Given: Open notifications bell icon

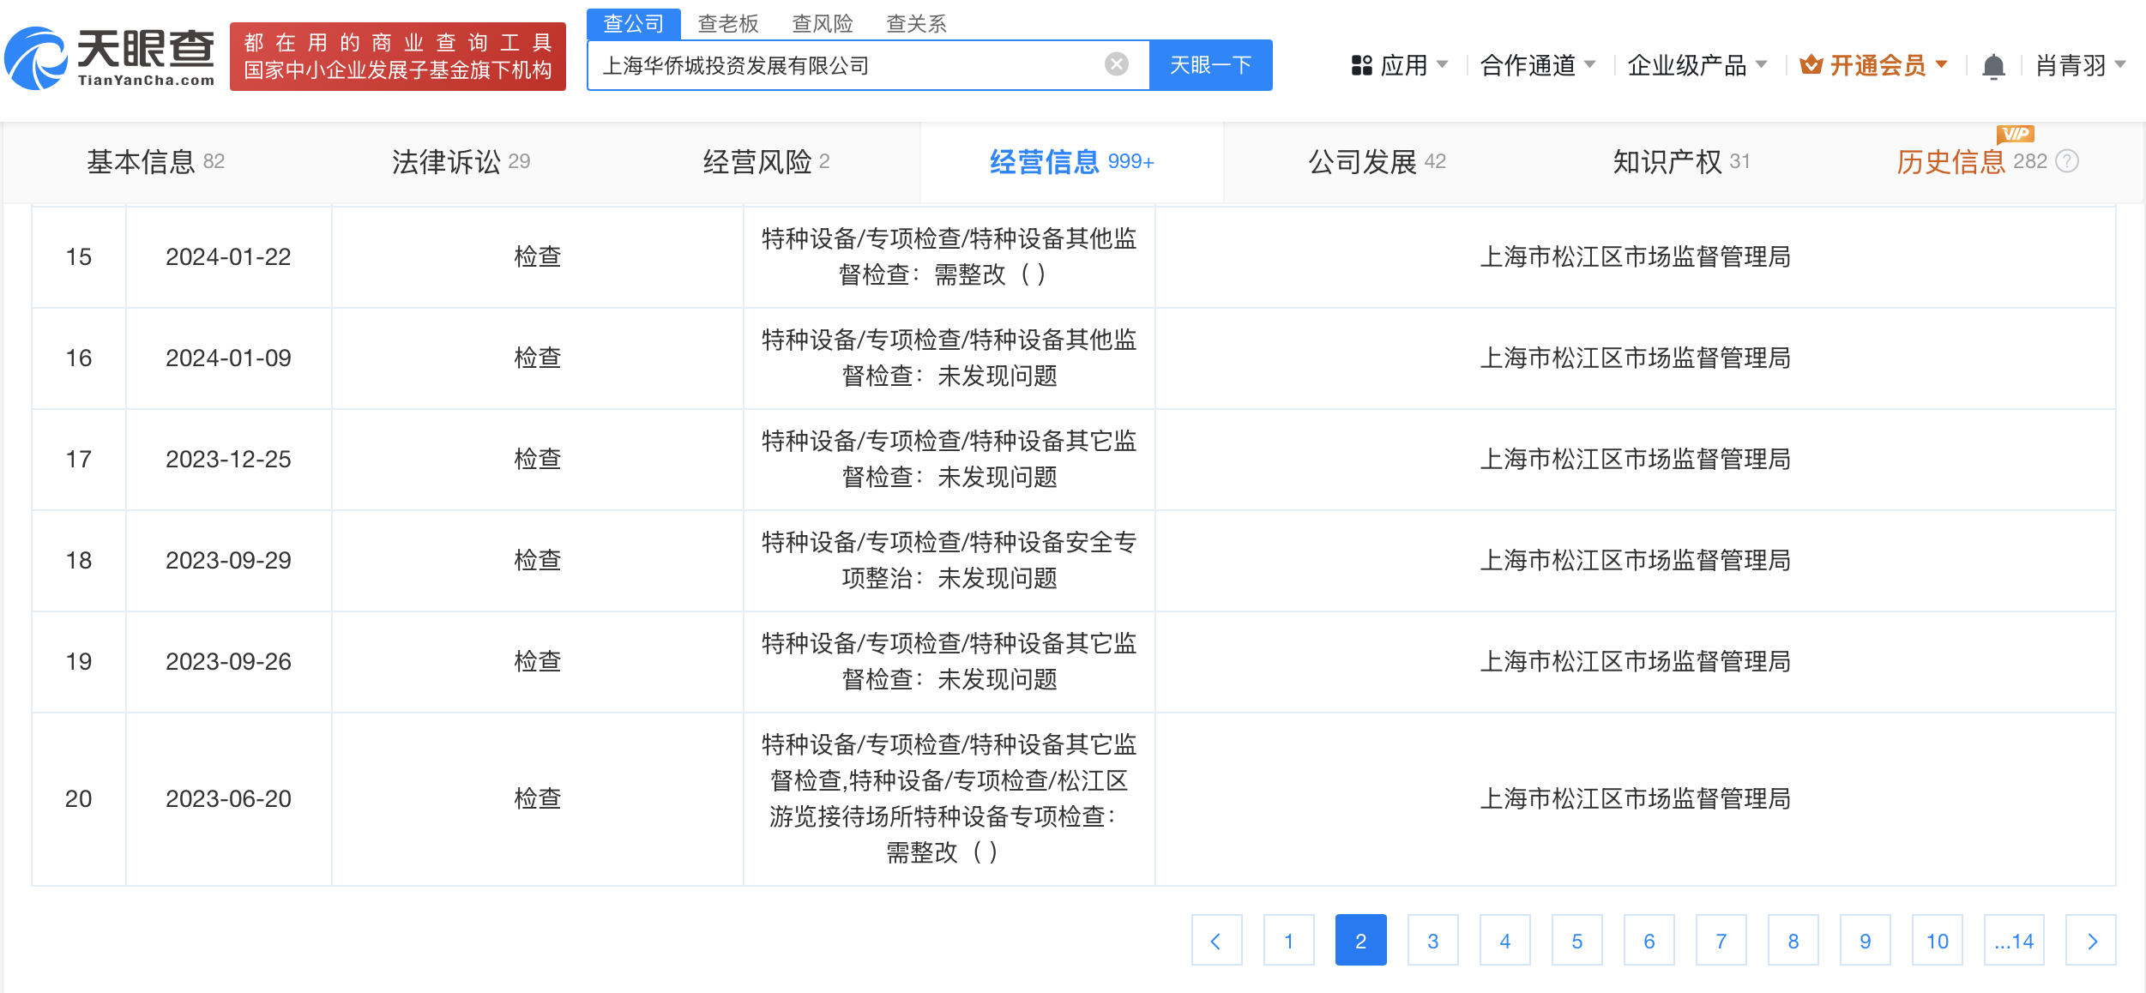Looking at the screenshot, I should click(1993, 66).
